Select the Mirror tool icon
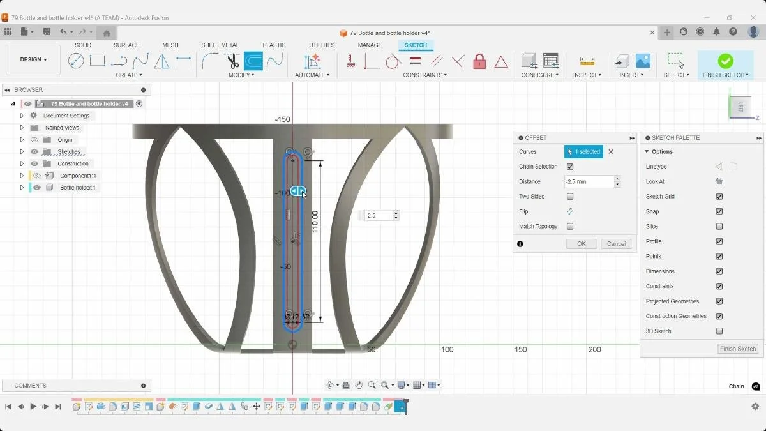Viewport: 766px width, 431px height. (162, 61)
